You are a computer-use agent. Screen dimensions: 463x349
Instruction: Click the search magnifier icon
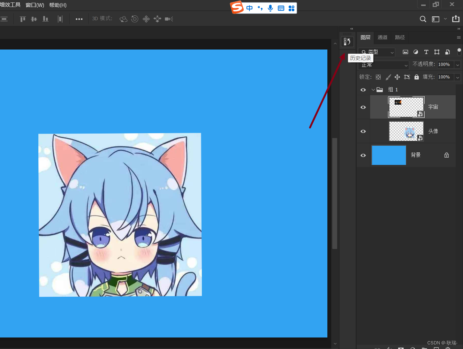pyautogui.click(x=423, y=19)
